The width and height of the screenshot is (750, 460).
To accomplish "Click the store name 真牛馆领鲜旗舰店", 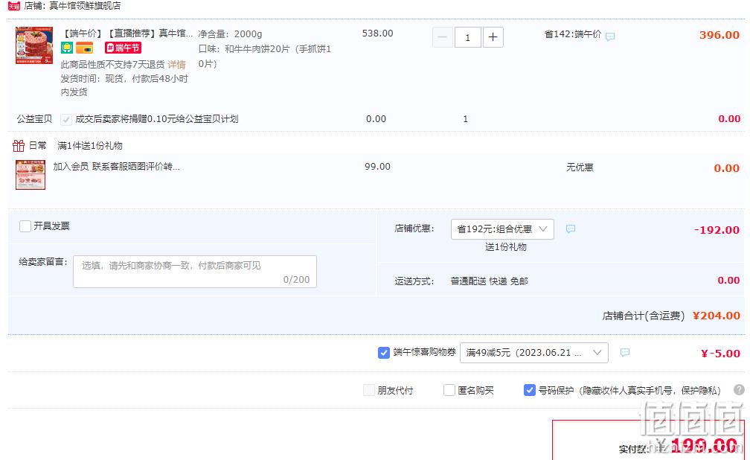I will pos(85,6).
